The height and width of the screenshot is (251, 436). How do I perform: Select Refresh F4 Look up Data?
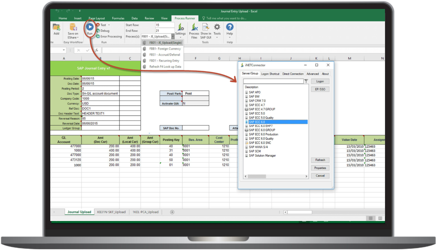[162, 67]
